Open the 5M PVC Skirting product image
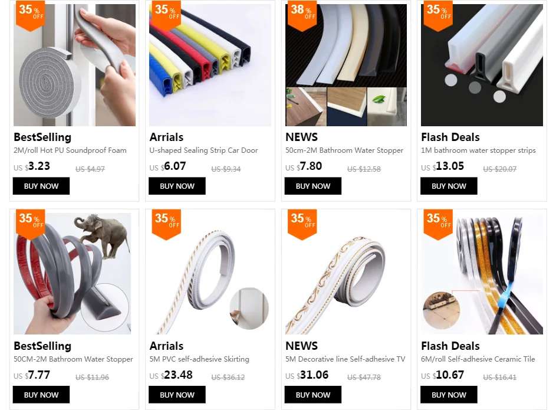556x410 pixels. (x=210, y=274)
